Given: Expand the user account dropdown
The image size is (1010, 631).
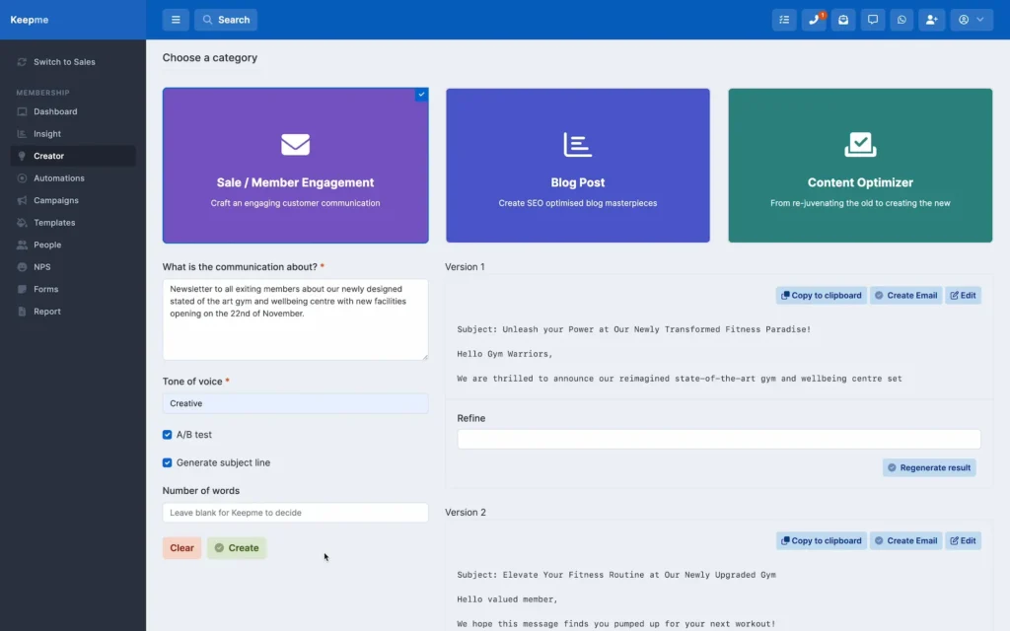Looking at the screenshot, I should coord(972,20).
